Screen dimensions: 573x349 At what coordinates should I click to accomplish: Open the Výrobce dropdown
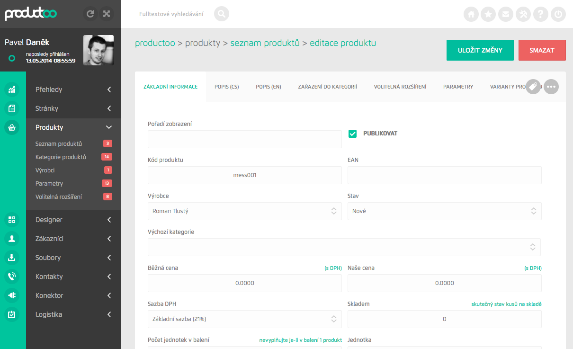click(245, 211)
